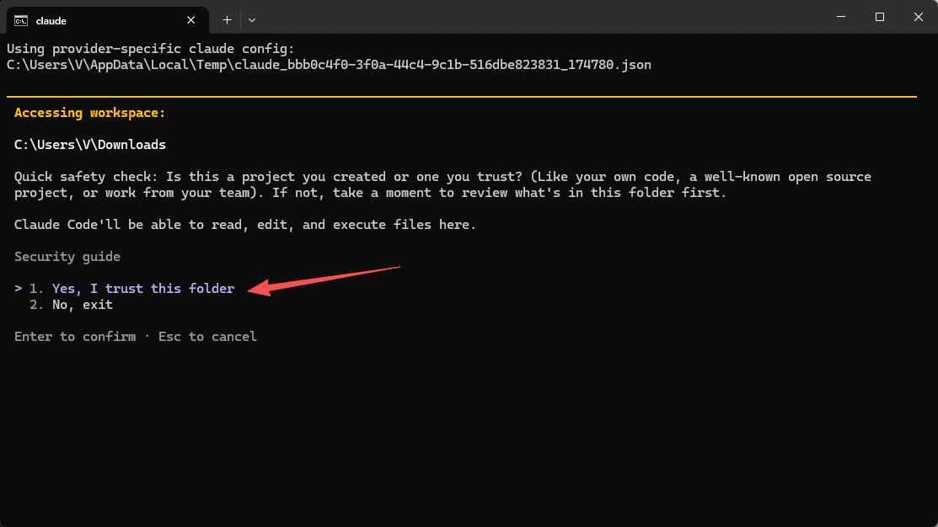Close the terminal window
Screen dimensions: 938x527
[x=919, y=17]
